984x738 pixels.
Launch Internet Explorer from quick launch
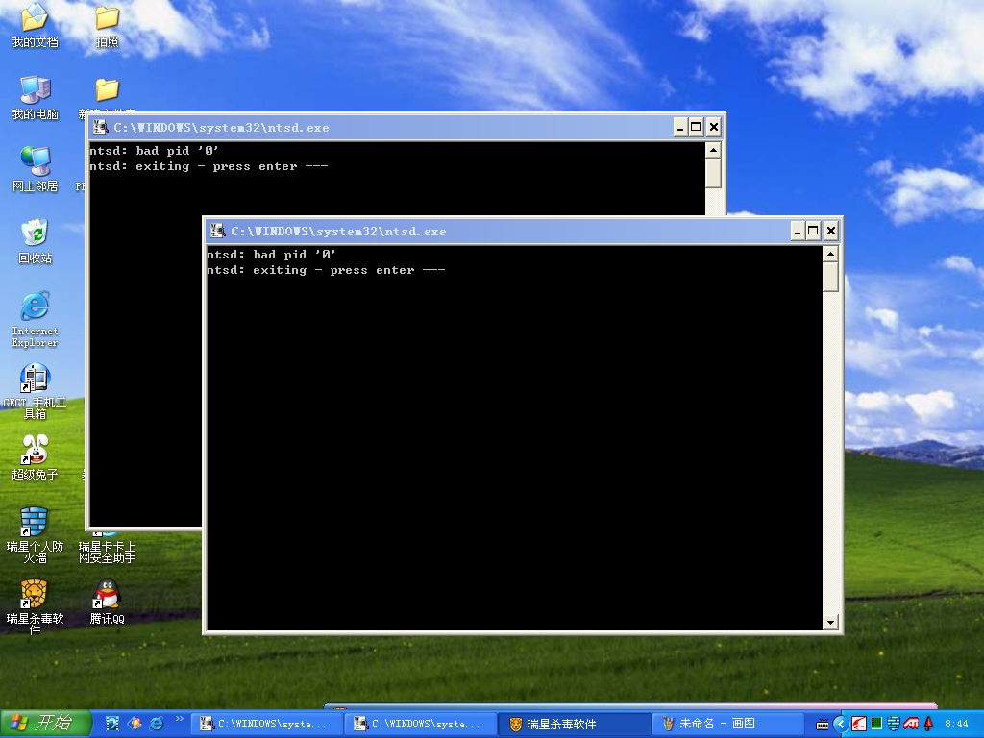coord(157,724)
